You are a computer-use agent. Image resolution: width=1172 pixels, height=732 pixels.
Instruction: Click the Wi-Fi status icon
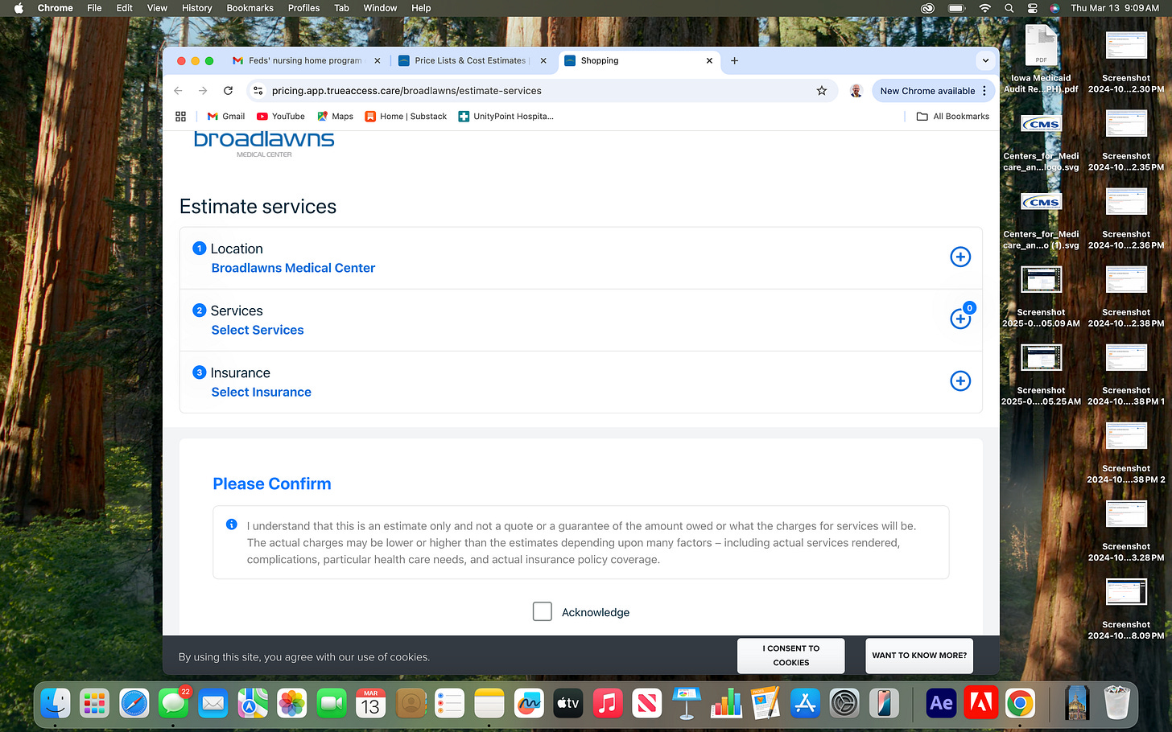(x=984, y=8)
